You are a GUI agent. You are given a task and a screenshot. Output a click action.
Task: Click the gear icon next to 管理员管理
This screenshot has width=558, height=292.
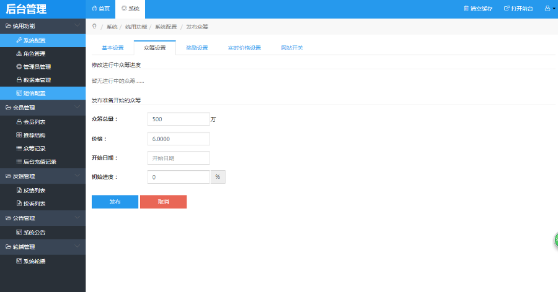click(19, 67)
